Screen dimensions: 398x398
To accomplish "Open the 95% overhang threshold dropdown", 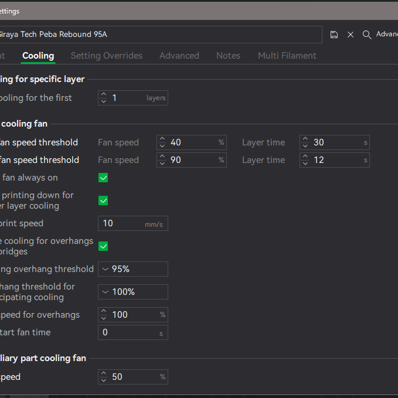I will (x=133, y=269).
